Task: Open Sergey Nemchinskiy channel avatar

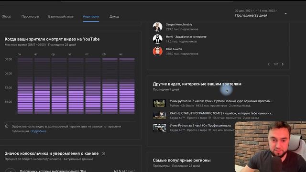Action: coord(157,27)
